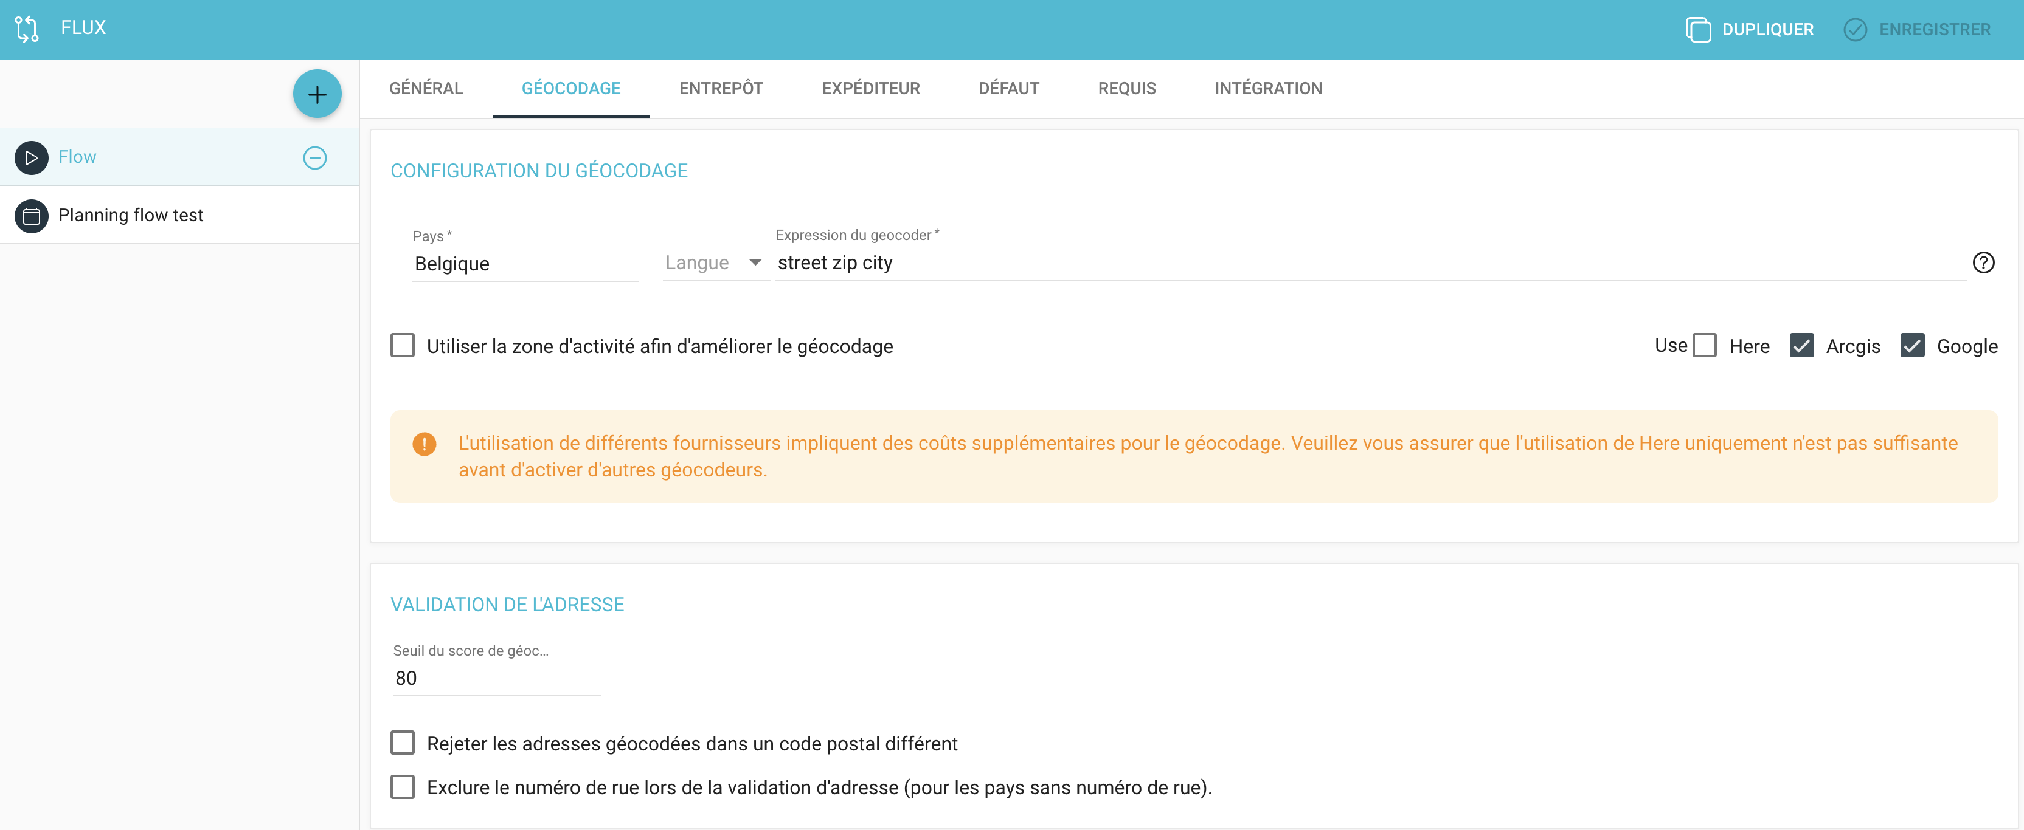
Task: Click the Enregistrer button label
Action: click(x=1935, y=30)
